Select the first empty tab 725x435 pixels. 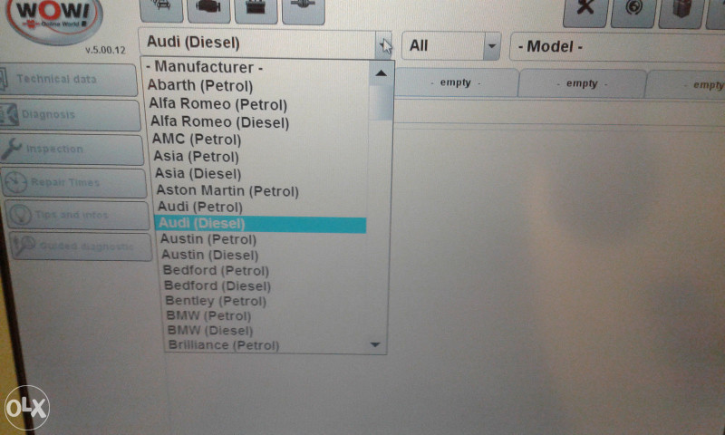click(x=456, y=82)
